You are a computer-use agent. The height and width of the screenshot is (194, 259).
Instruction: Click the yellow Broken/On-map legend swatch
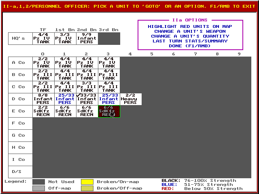(87, 182)
